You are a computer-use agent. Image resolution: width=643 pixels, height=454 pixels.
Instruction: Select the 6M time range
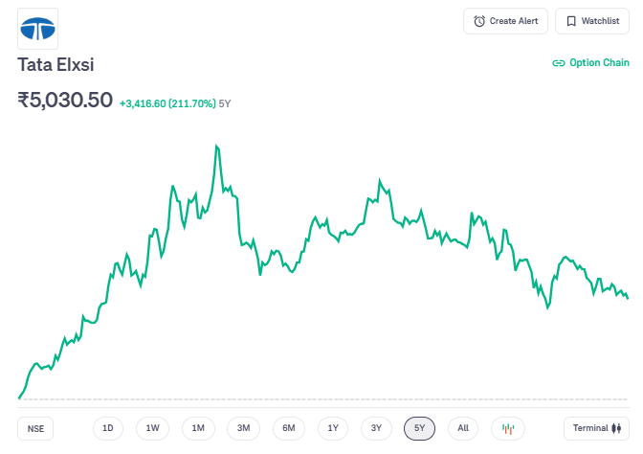click(288, 428)
